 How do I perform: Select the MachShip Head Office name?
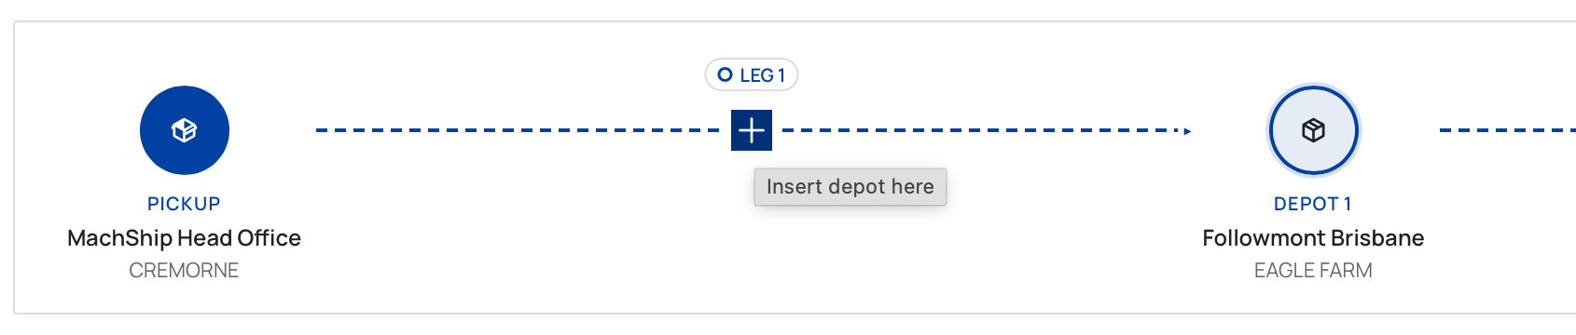pos(184,238)
